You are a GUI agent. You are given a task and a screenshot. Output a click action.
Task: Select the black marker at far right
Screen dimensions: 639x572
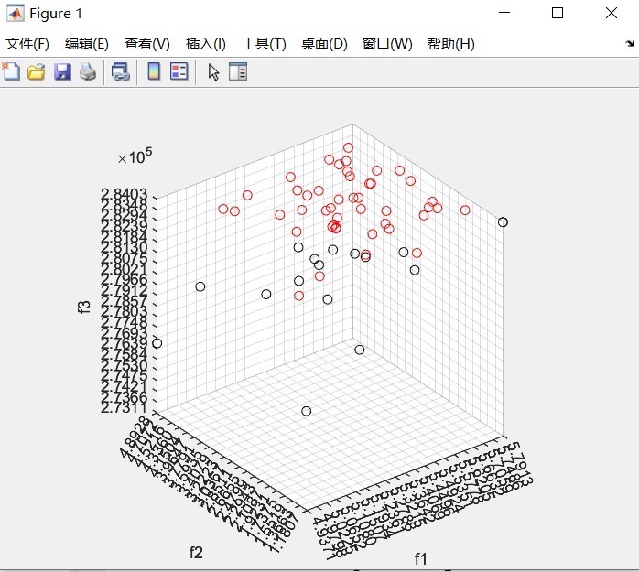click(503, 222)
